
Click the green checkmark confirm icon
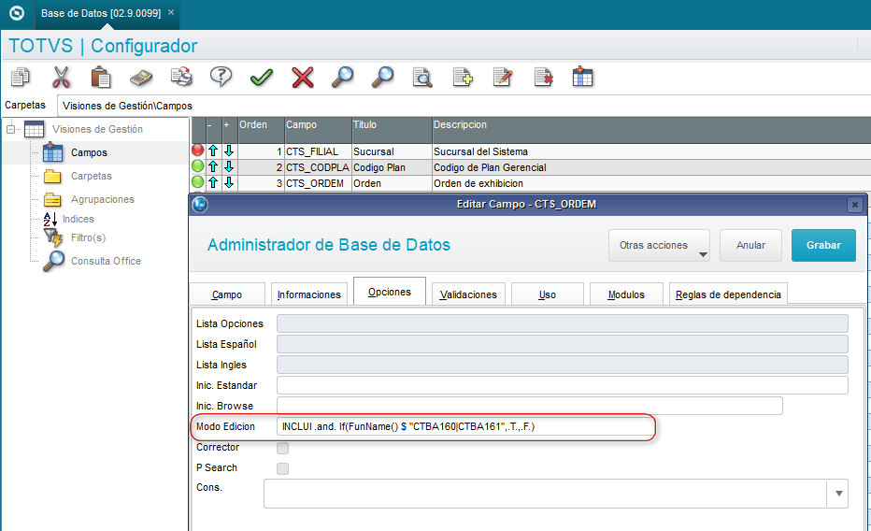coord(261,78)
